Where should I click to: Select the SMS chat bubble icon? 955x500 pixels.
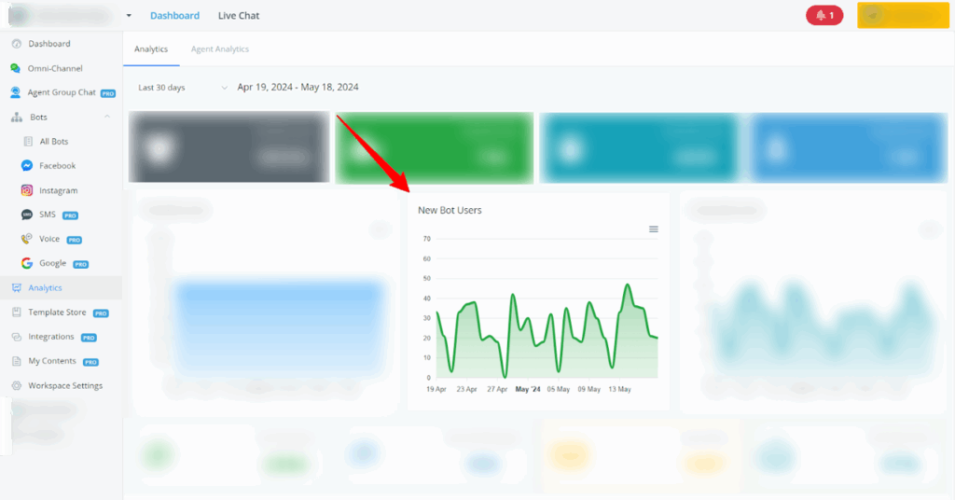click(27, 215)
